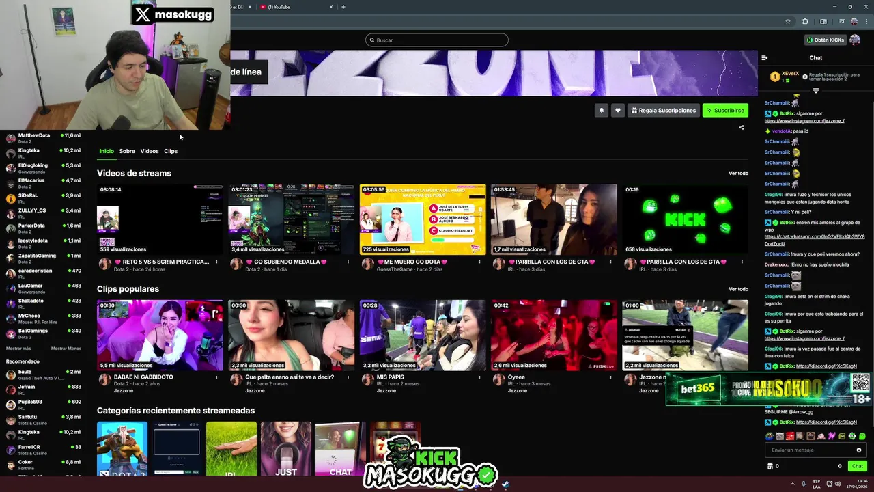Image resolution: width=874 pixels, height=492 pixels.
Task: Click the Regala Suscripciones button
Action: 664,110
